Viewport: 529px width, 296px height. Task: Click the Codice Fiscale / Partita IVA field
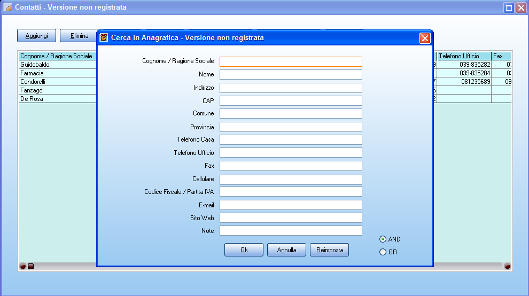coord(291,192)
